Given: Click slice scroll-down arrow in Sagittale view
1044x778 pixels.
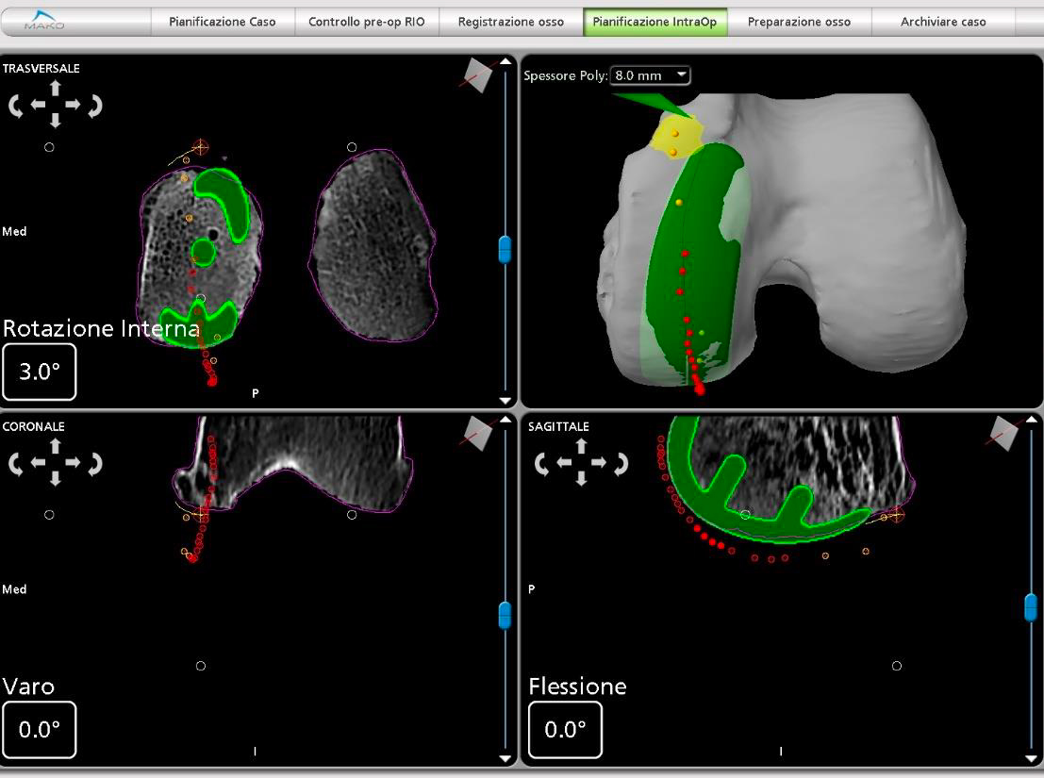Looking at the screenshot, I should coord(1032,759).
